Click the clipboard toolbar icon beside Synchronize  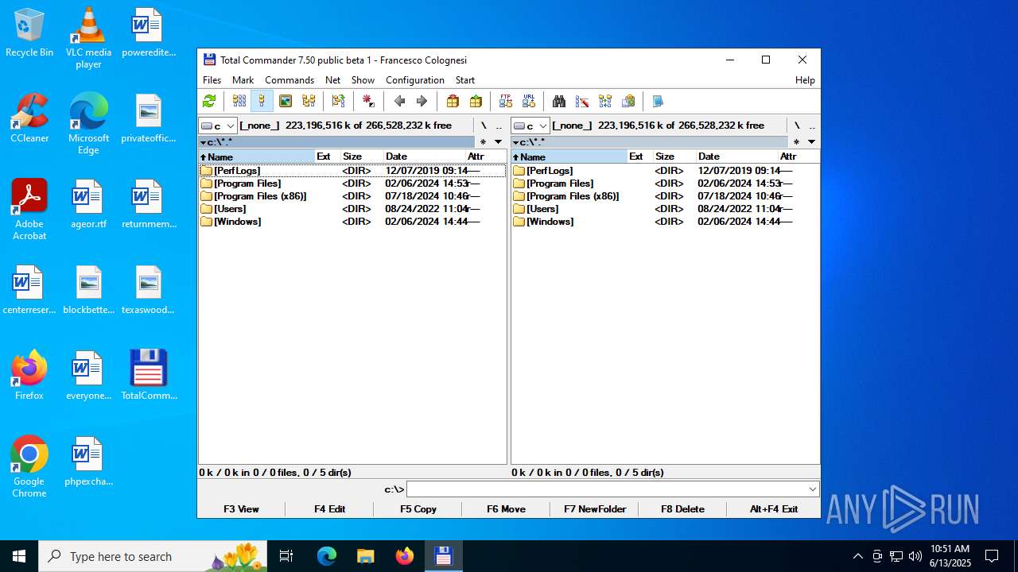[x=628, y=101]
